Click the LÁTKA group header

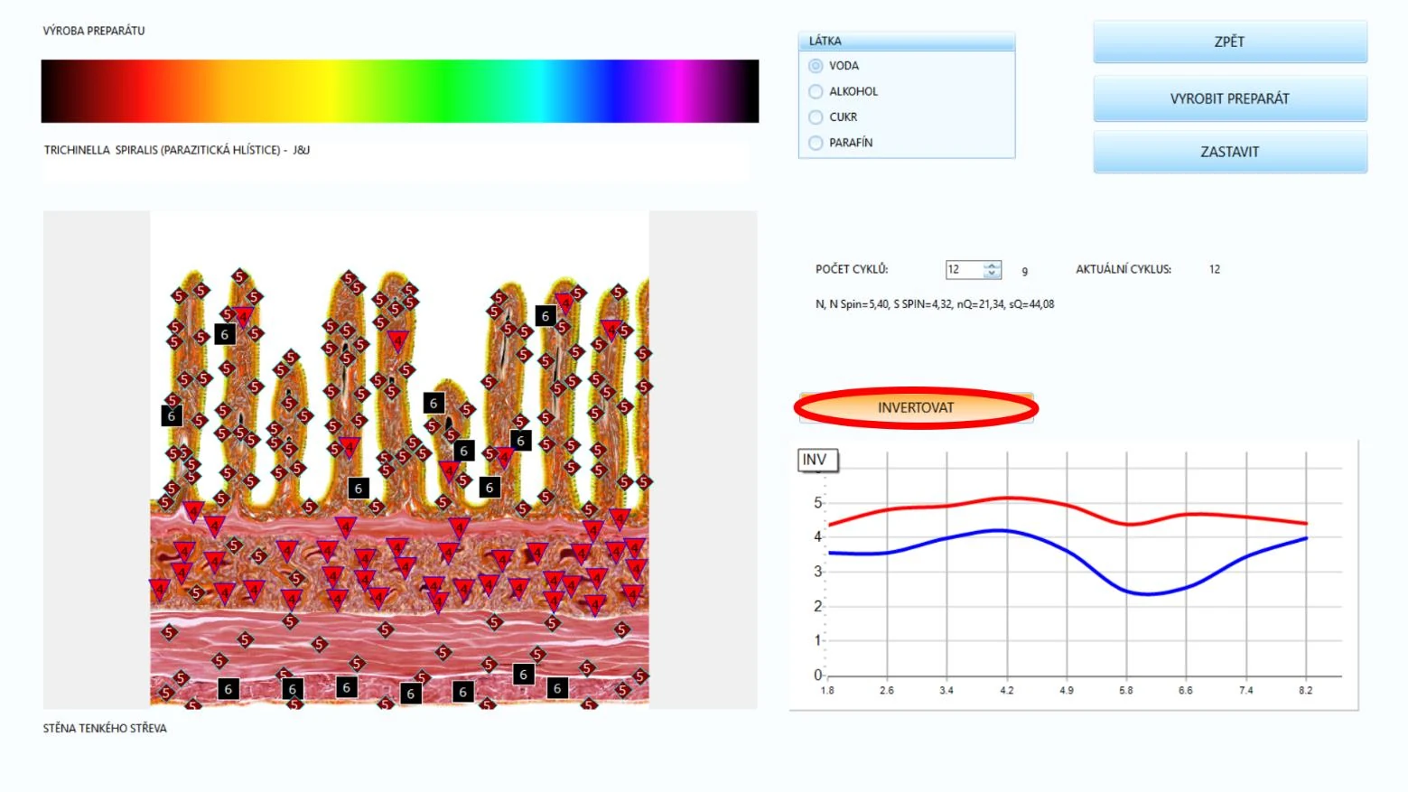click(907, 41)
